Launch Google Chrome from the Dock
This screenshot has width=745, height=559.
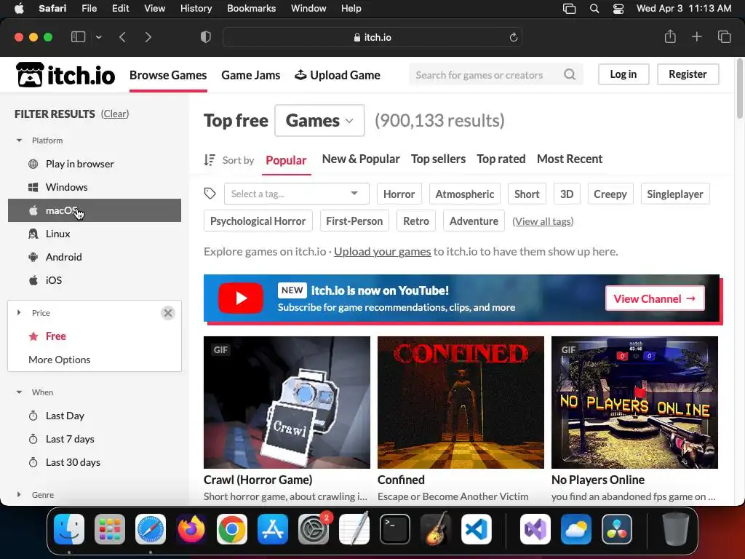point(232,529)
